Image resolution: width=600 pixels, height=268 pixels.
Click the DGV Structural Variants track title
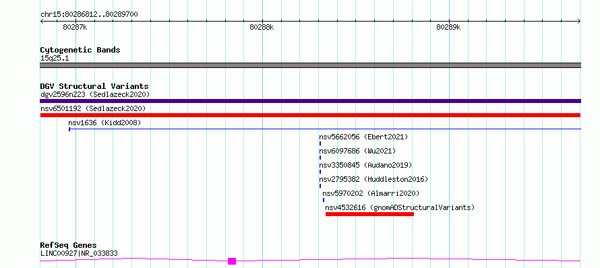coord(94,86)
